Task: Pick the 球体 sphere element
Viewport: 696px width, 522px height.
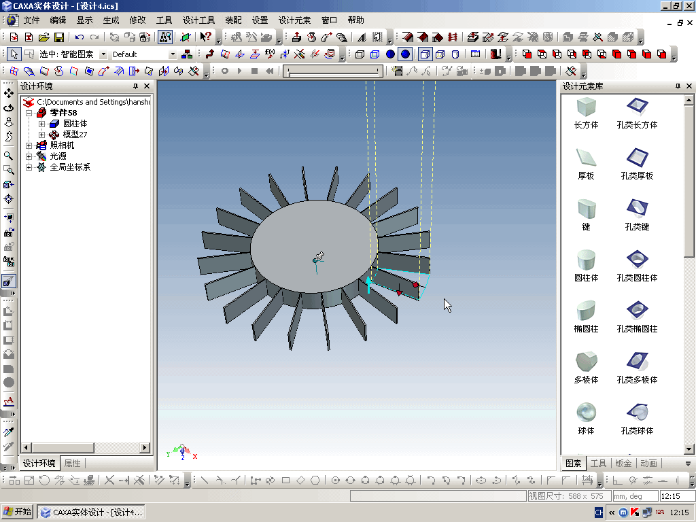Action: (x=586, y=419)
